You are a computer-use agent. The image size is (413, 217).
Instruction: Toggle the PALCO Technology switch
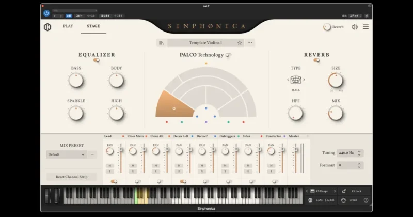[228, 55]
